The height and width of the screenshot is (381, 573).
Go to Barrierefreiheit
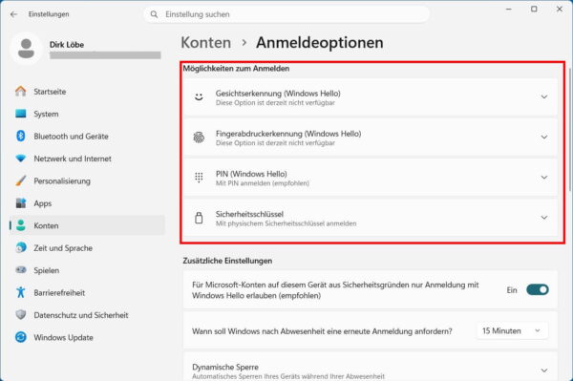[87, 292]
